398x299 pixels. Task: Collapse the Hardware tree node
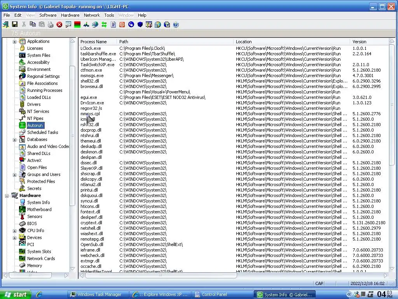pyautogui.click(x=7, y=195)
